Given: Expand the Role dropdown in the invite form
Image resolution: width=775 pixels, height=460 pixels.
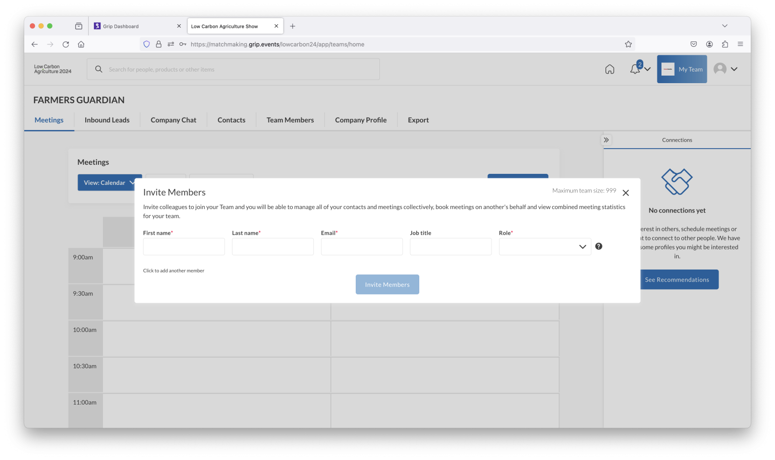Looking at the screenshot, I should [x=582, y=246].
